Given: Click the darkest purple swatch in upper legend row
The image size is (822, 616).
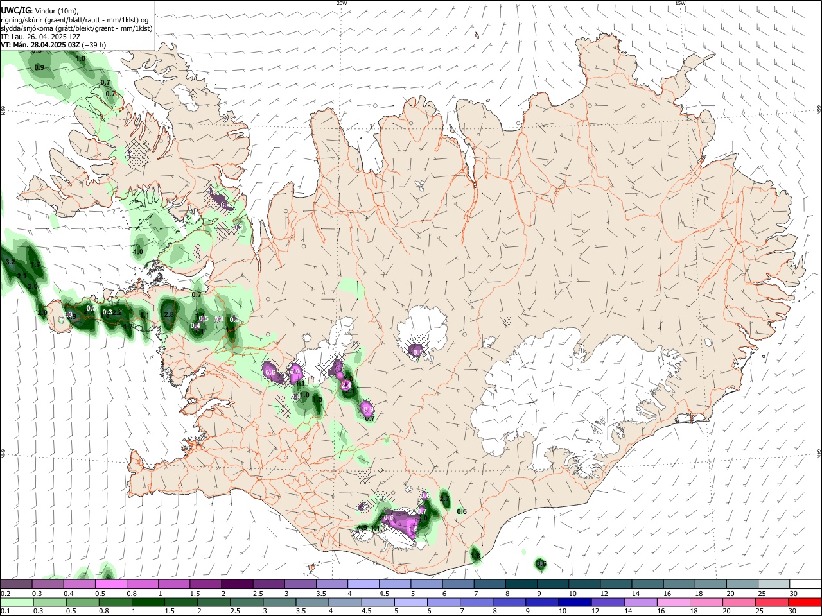Looking at the screenshot, I should tap(236, 584).
